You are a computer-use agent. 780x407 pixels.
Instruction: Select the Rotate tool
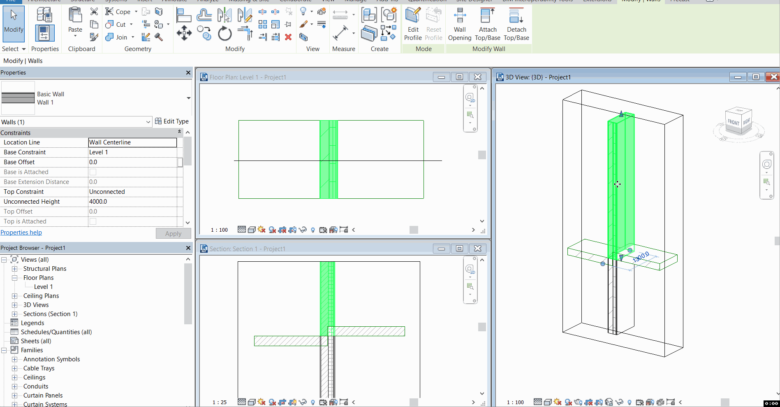tap(225, 33)
